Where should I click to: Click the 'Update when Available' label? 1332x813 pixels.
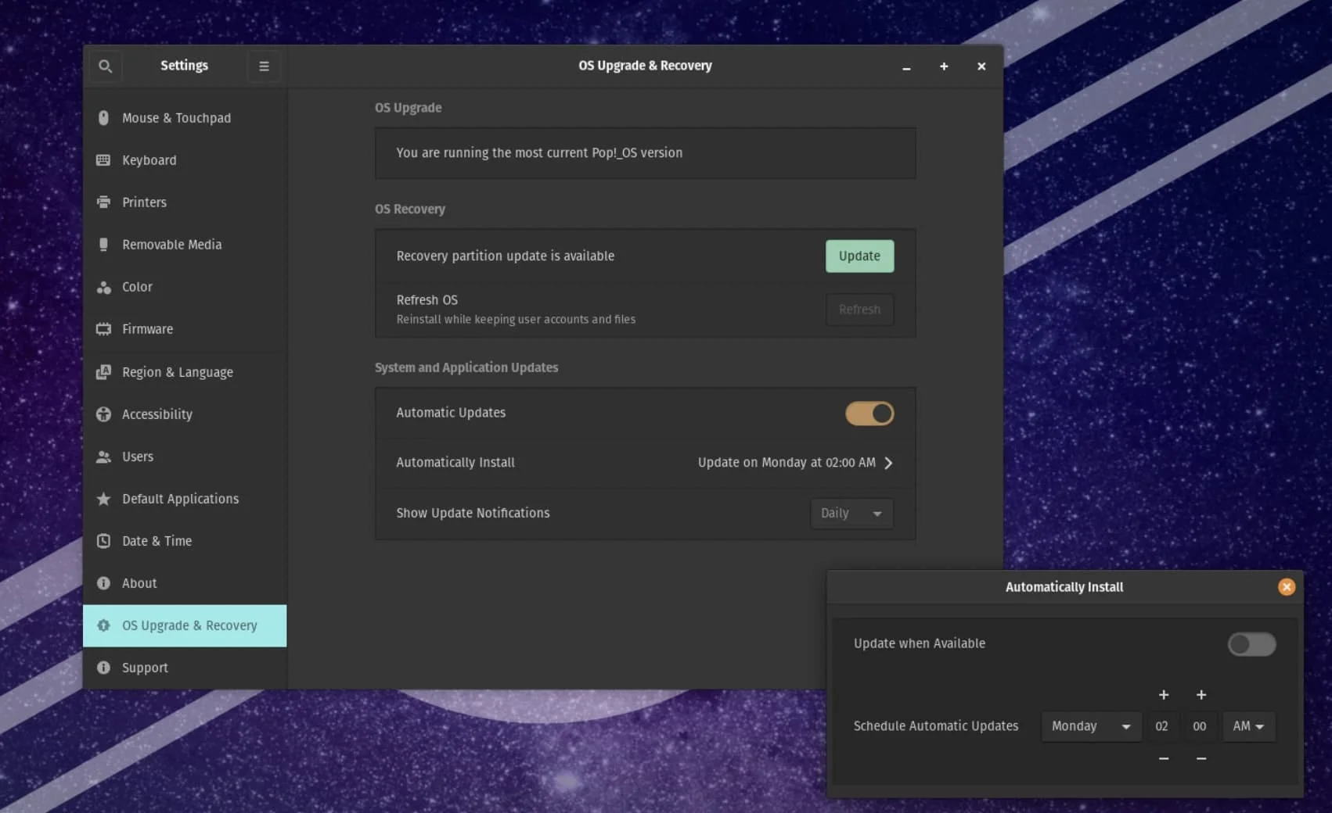point(920,643)
